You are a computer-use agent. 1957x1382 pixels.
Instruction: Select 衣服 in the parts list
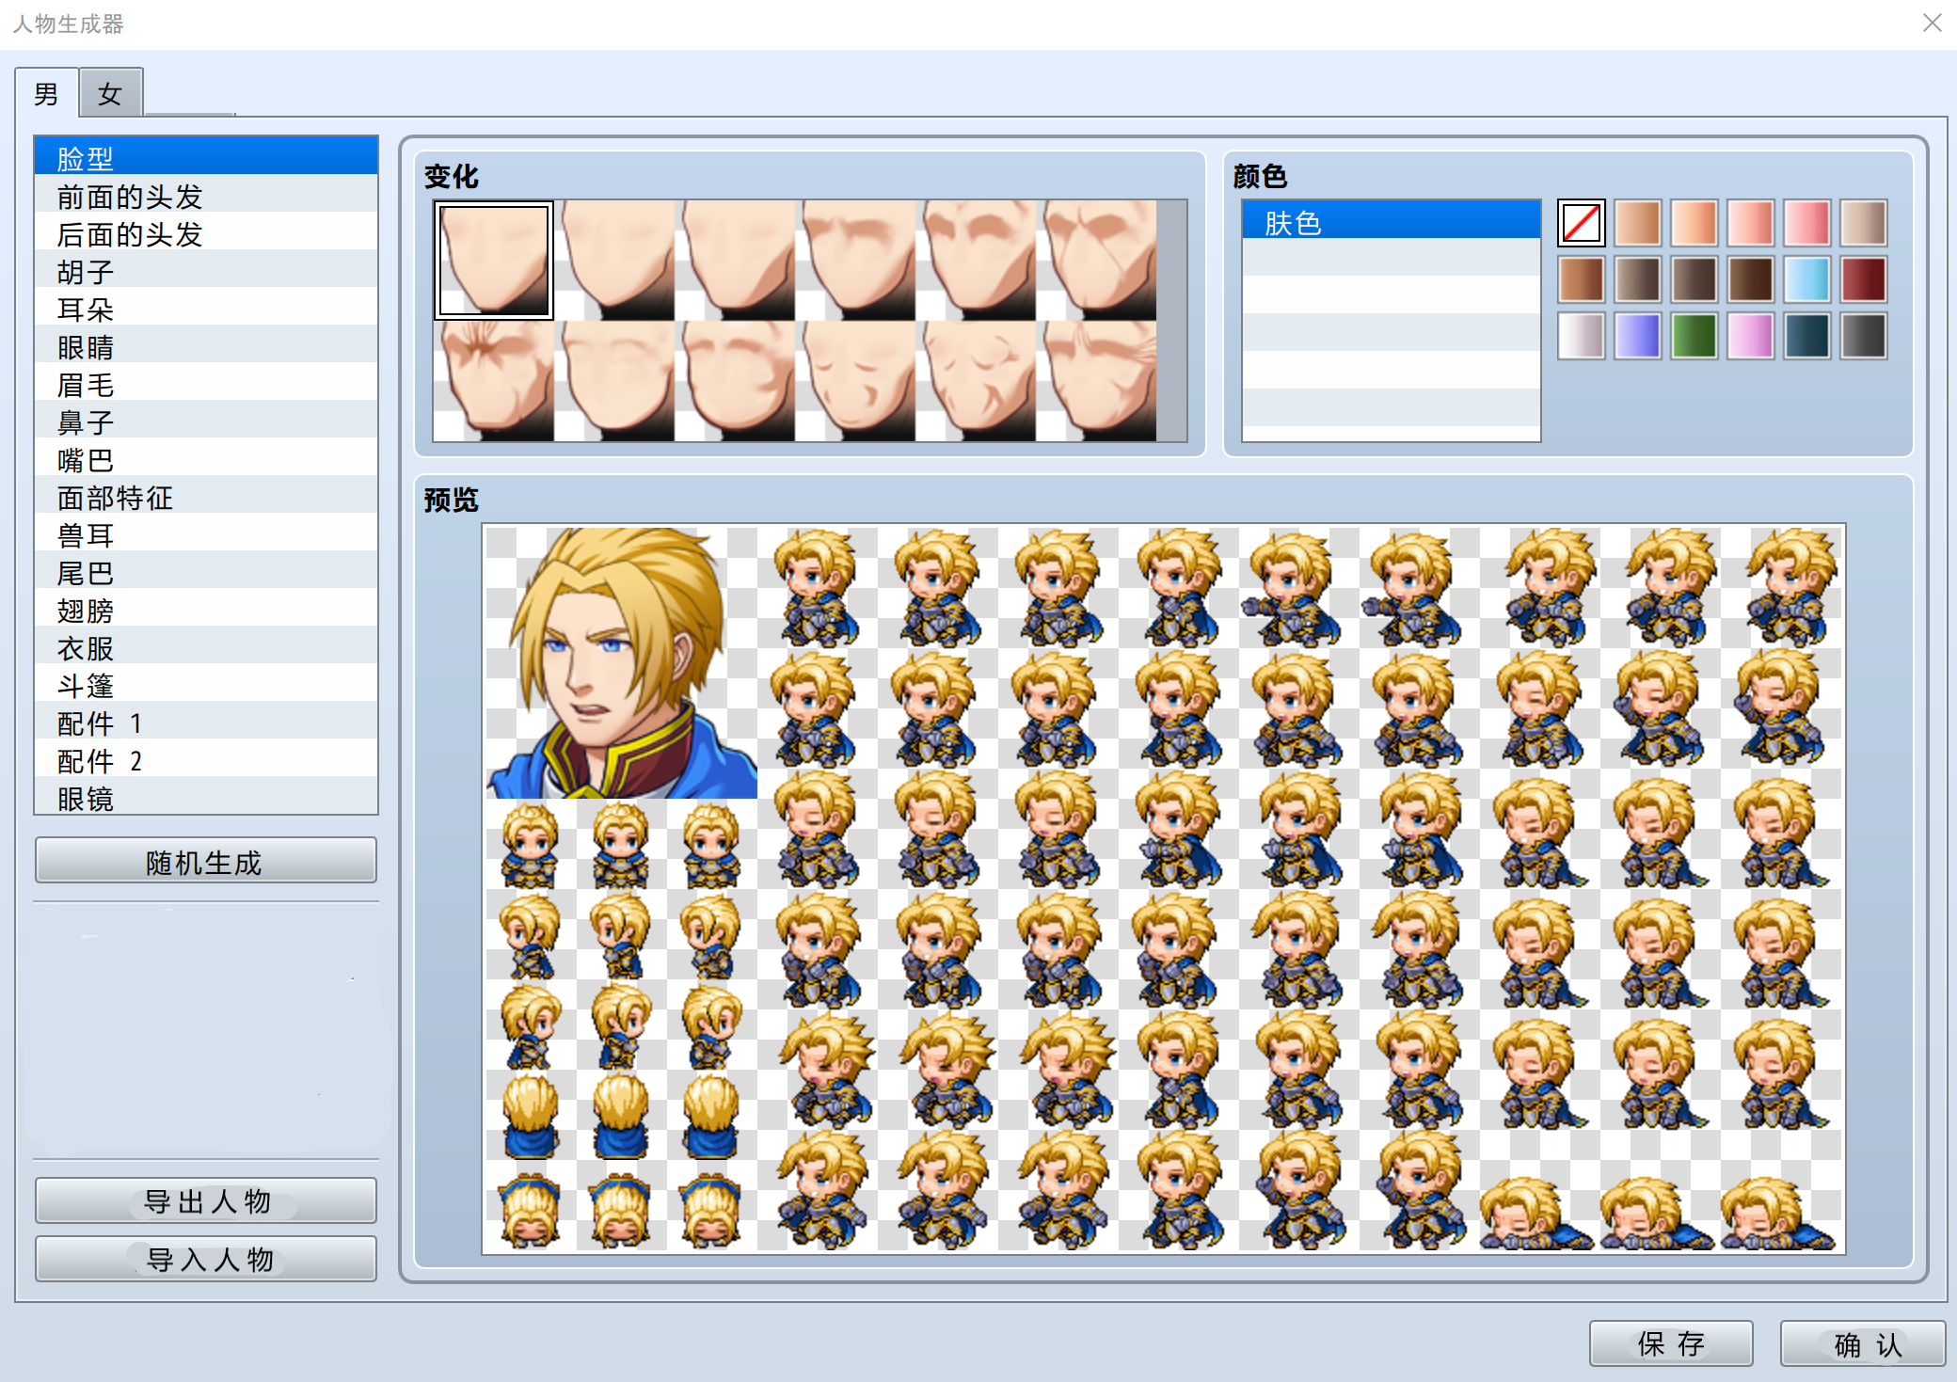coord(206,648)
